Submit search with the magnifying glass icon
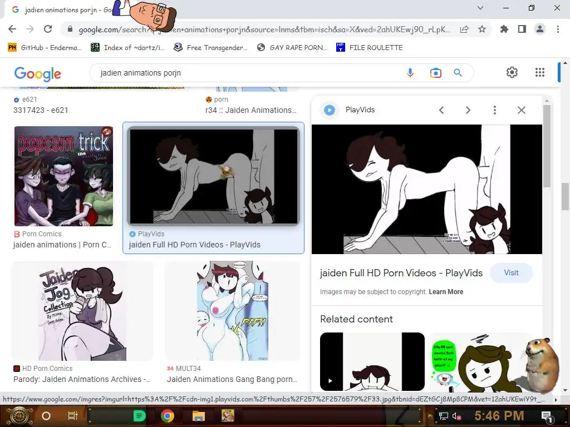Viewport: 570px width, 427px height. [458, 73]
